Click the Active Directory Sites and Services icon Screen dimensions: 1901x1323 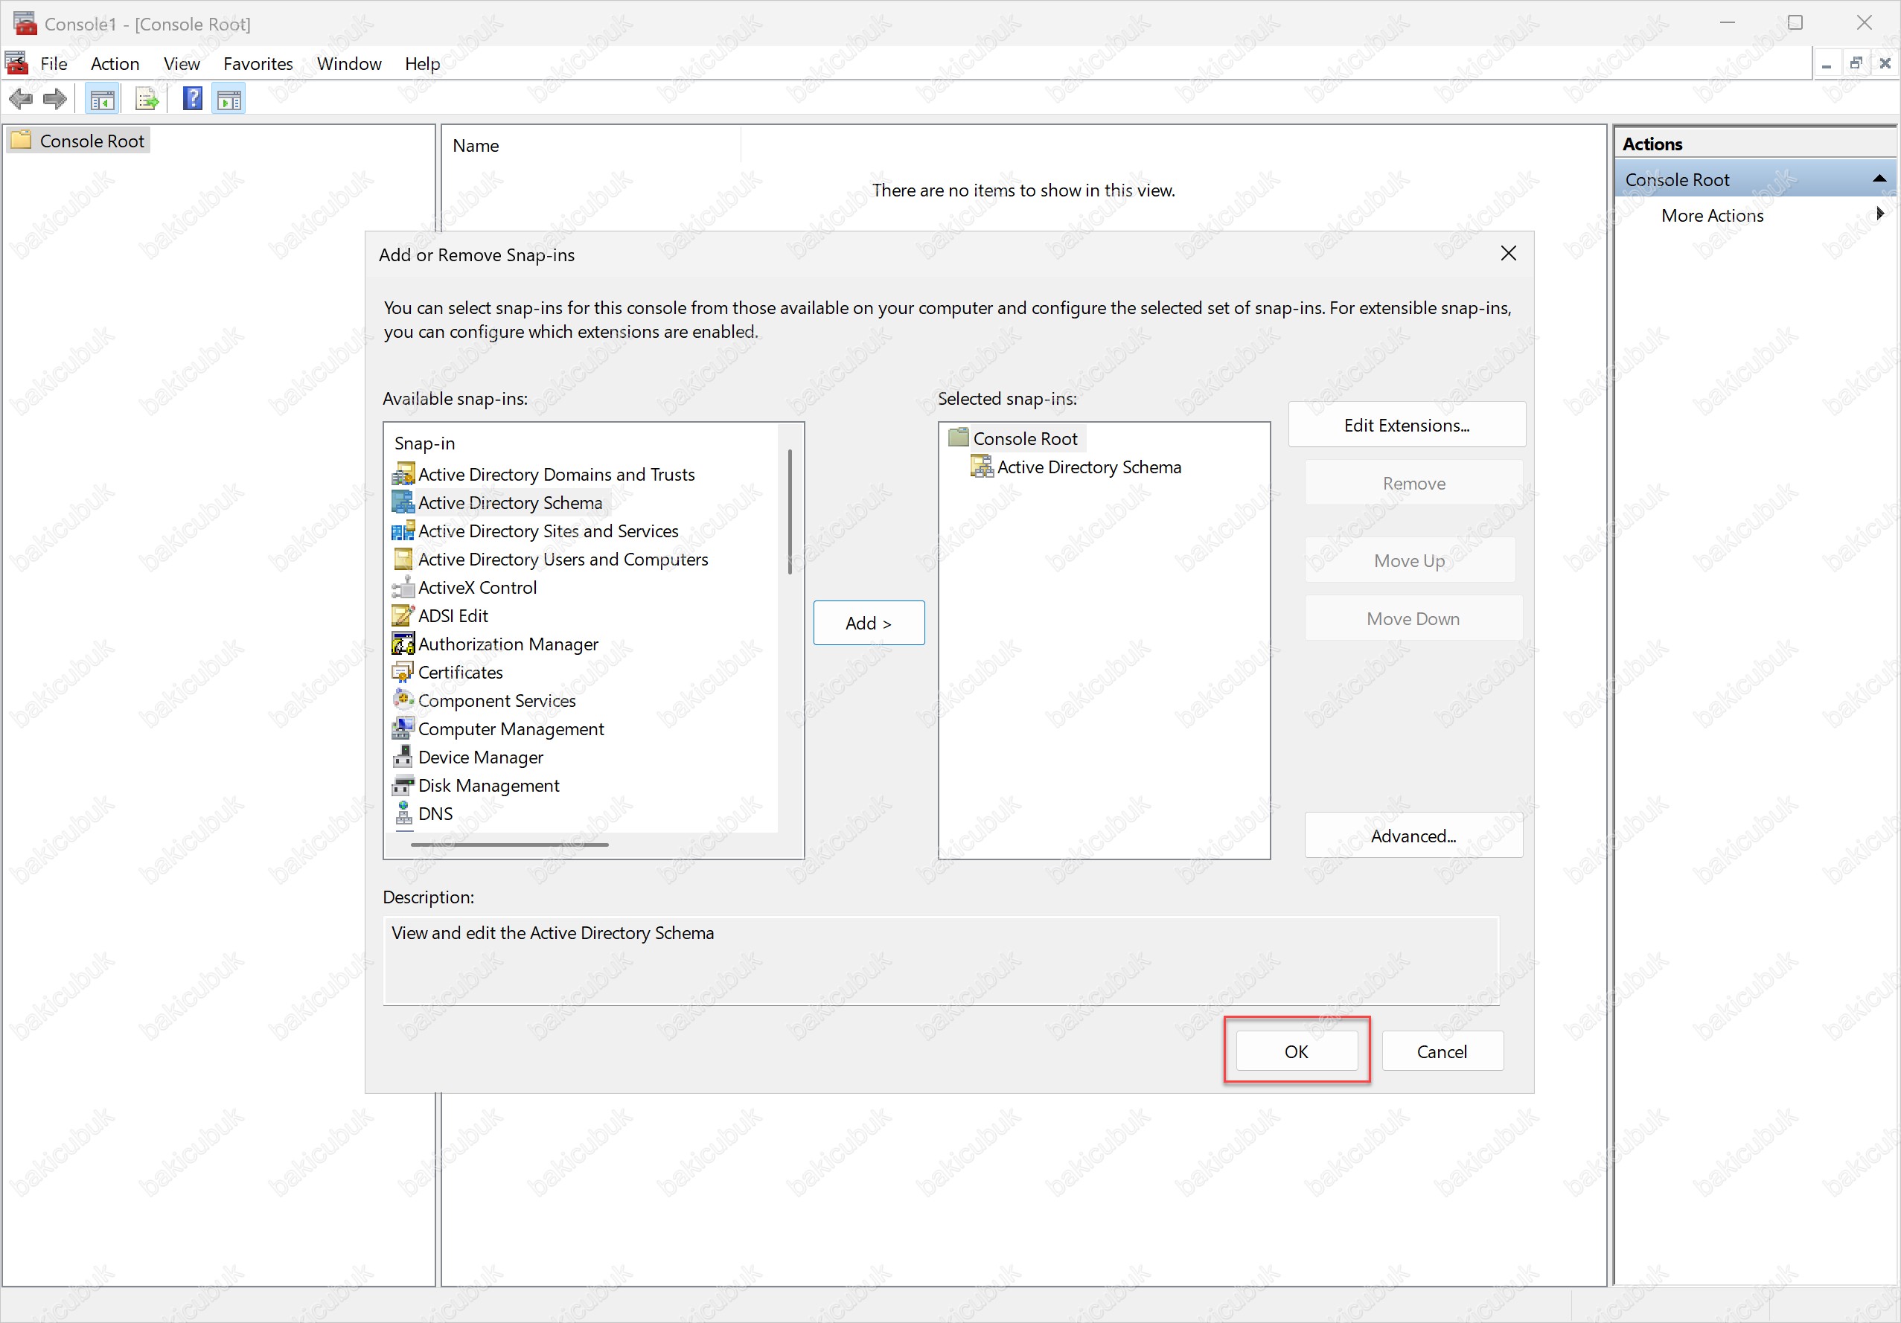pyautogui.click(x=403, y=531)
